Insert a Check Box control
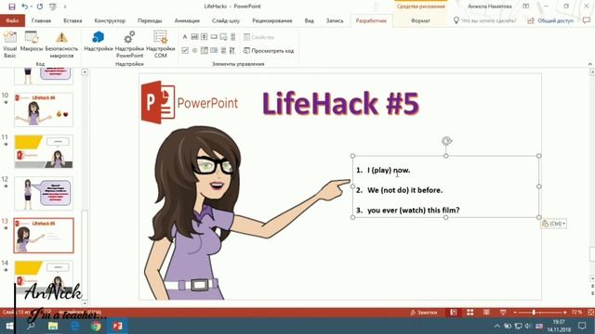 [x=185, y=50]
